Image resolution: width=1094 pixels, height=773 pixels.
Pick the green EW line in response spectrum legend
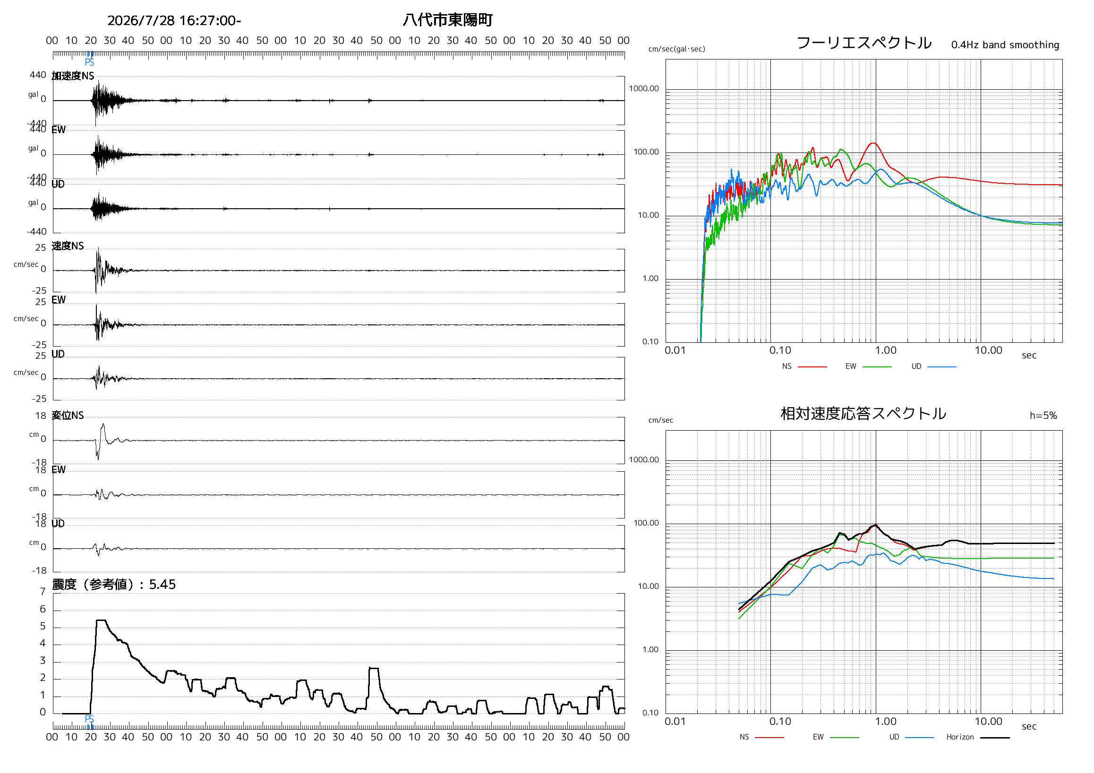844,738
